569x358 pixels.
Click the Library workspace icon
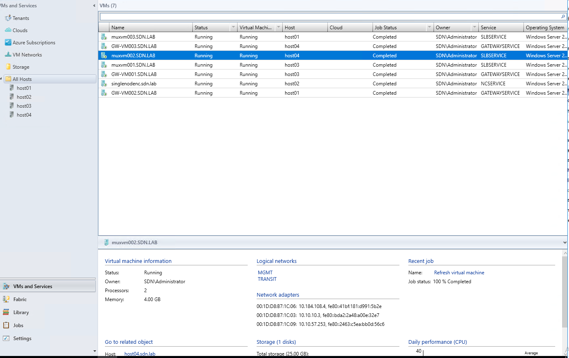[6, 312]
